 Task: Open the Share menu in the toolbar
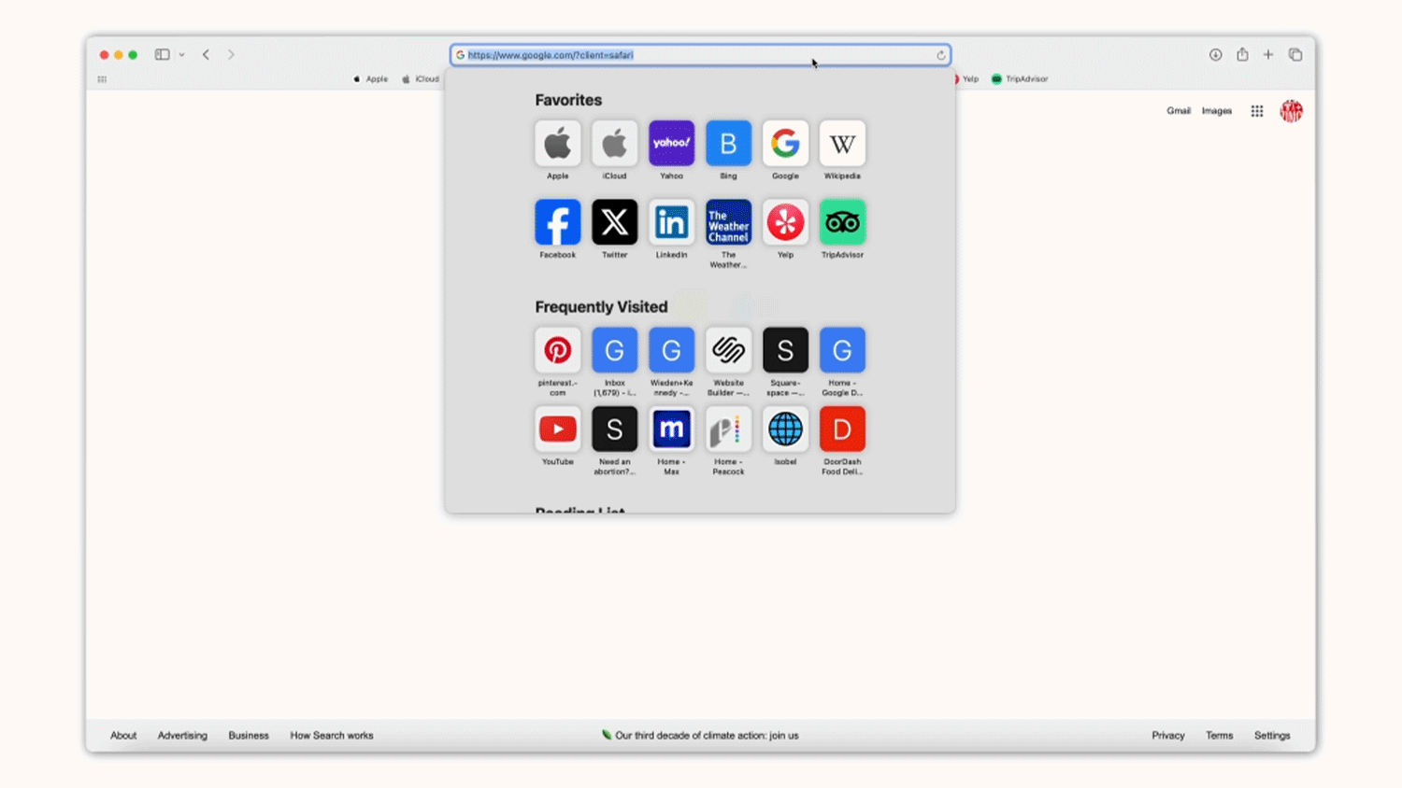[1242, 54]
